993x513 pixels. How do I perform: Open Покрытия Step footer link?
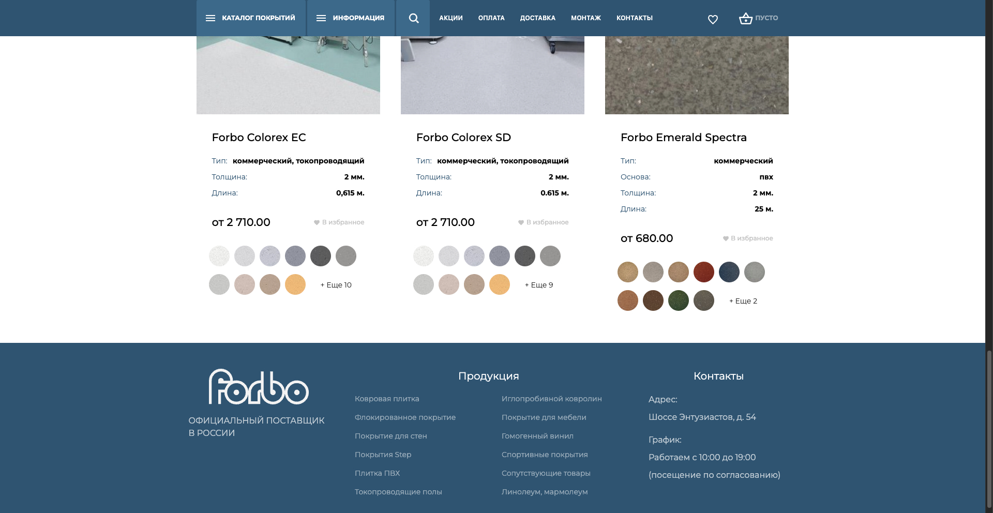pos(383,455)
